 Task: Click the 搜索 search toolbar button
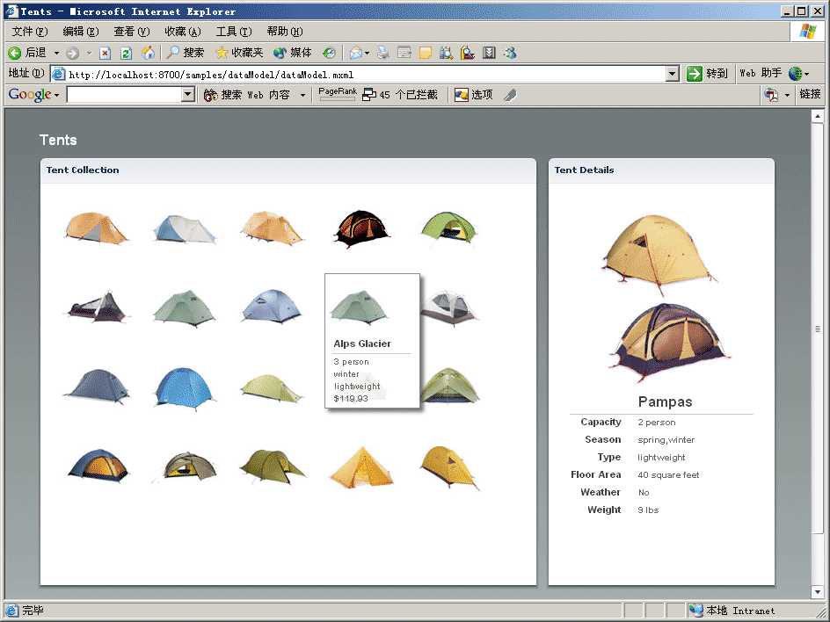pos(186,53)
